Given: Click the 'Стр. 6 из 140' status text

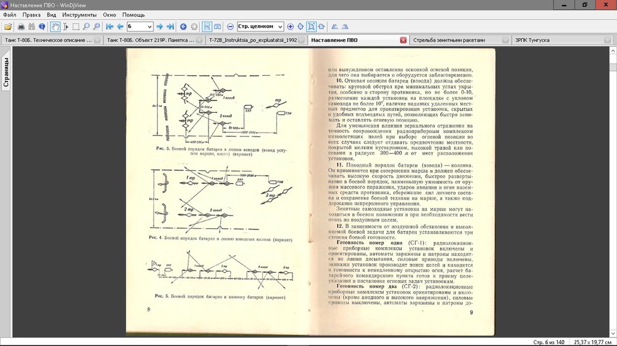Looking at the screenshot, I should tap(549, 342).
